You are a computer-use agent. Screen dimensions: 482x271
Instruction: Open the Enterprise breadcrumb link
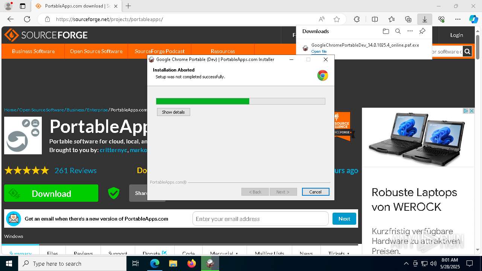(98, 110)
